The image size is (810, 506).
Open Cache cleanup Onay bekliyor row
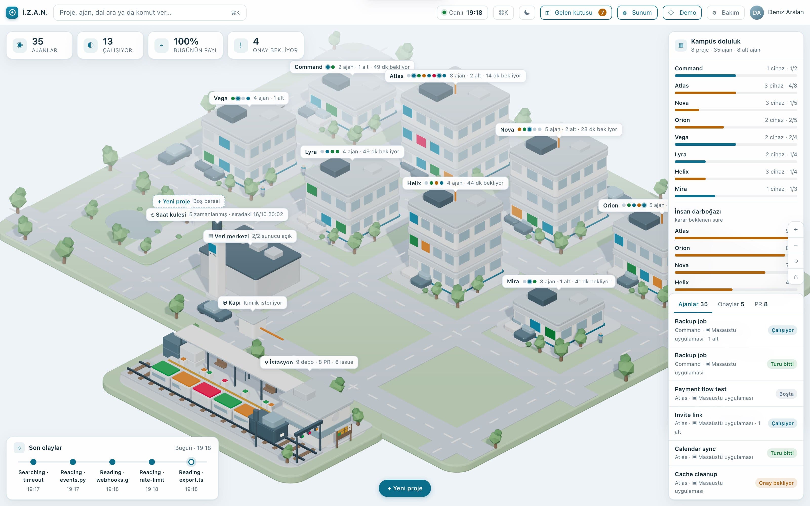(x=736, y=482)
